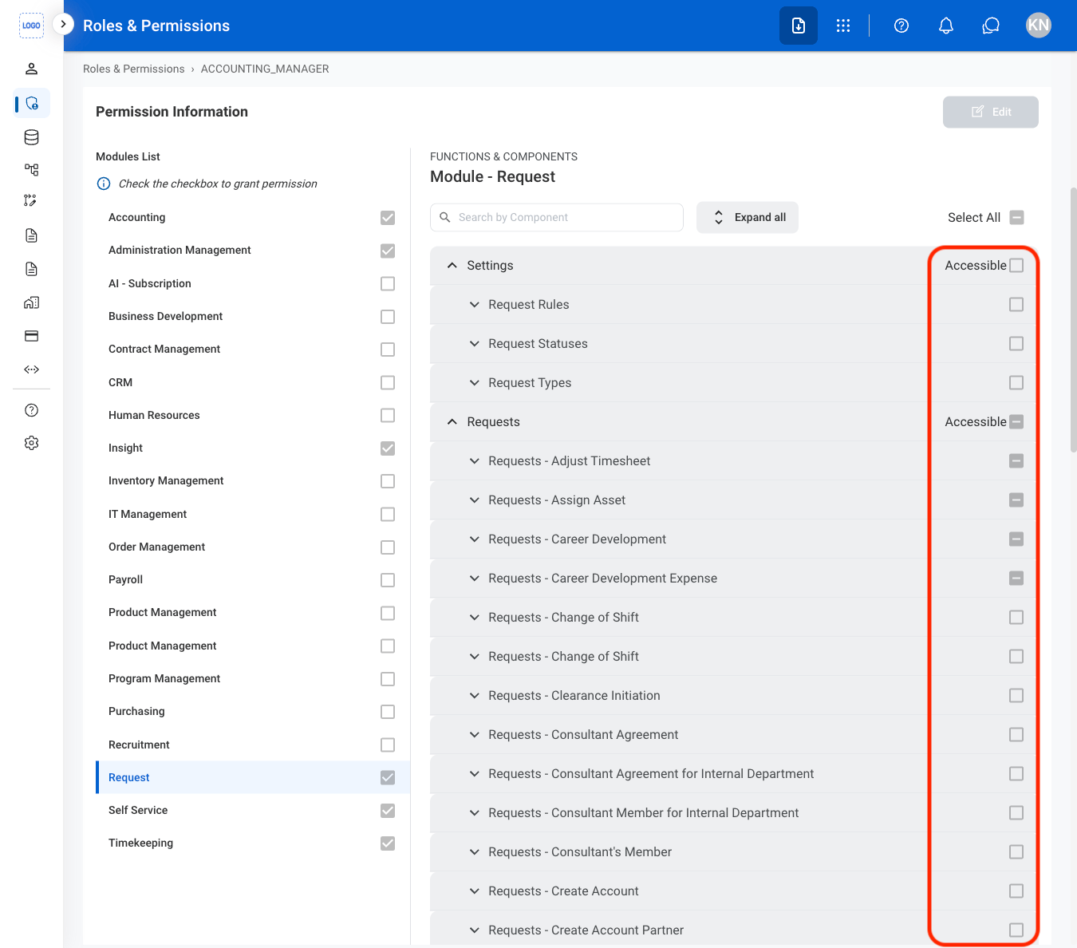
Task: Open the help question mark in header
Action: point(901,26)
